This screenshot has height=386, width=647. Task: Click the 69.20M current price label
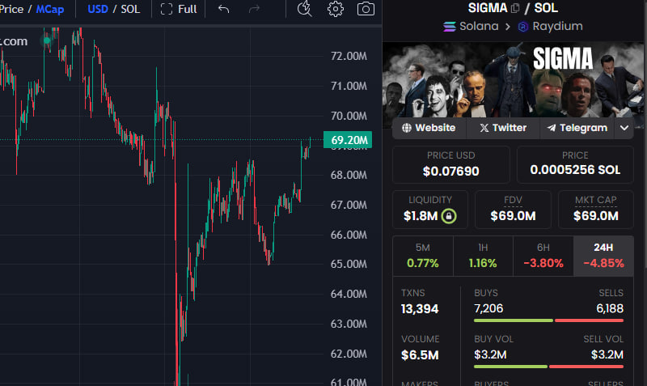coord(348,140)
